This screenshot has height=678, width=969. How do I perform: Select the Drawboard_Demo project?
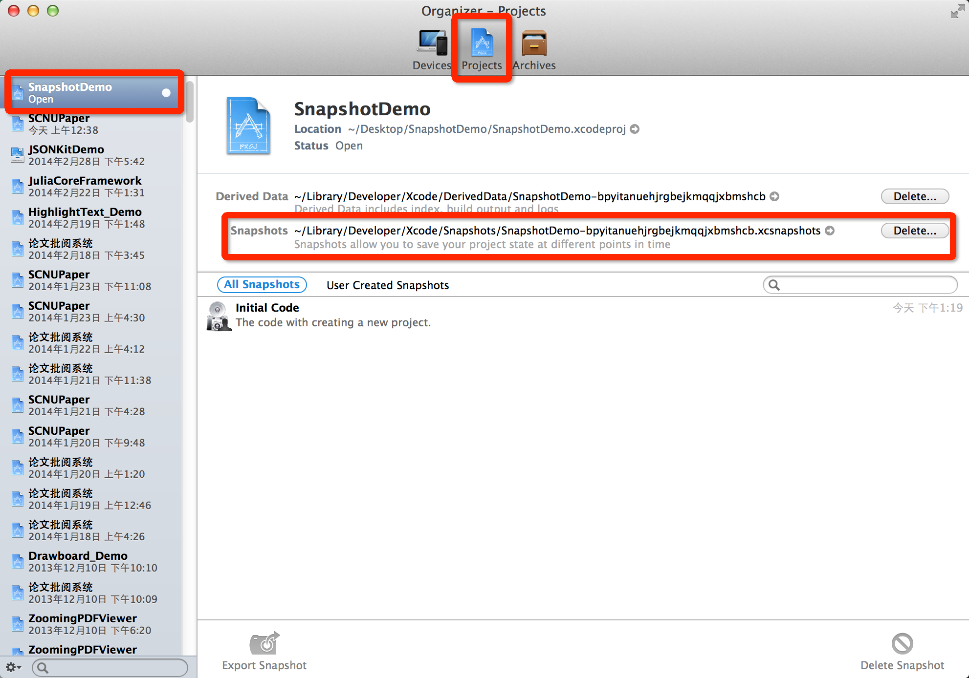pyautogui.click(x=92, y=562)
